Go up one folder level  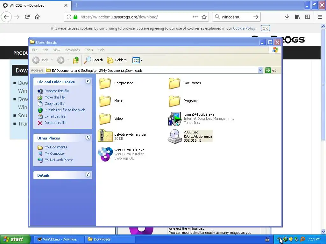[x=76, y=60]
